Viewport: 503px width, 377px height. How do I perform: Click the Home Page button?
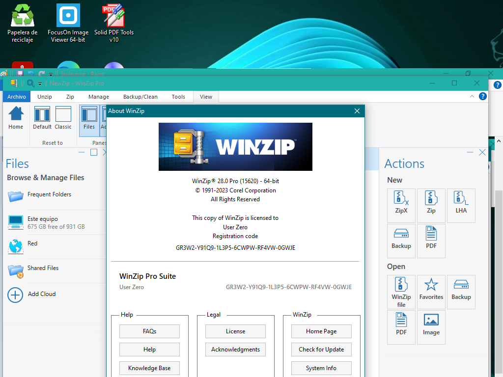pyautogui.click(x=321, y=331)
